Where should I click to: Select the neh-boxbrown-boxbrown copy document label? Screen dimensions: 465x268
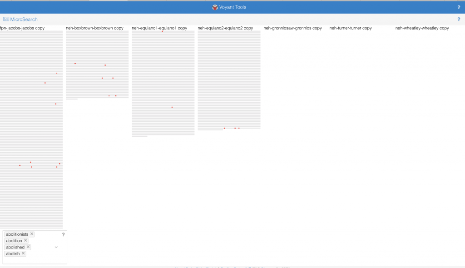94,28
